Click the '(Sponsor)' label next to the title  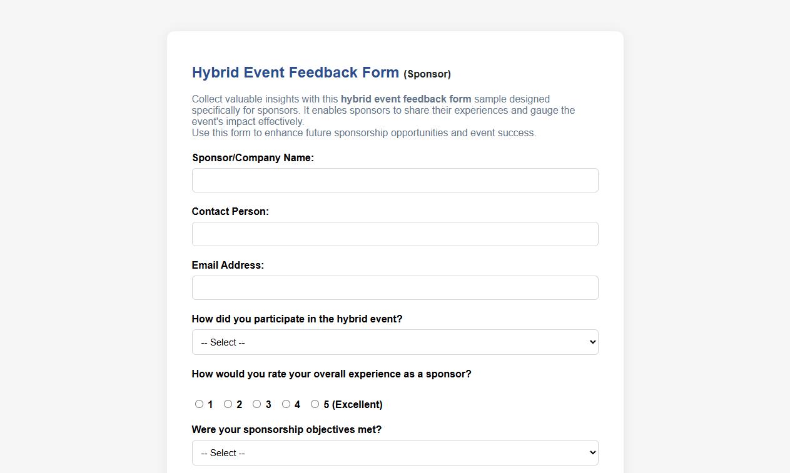(427, 74)
